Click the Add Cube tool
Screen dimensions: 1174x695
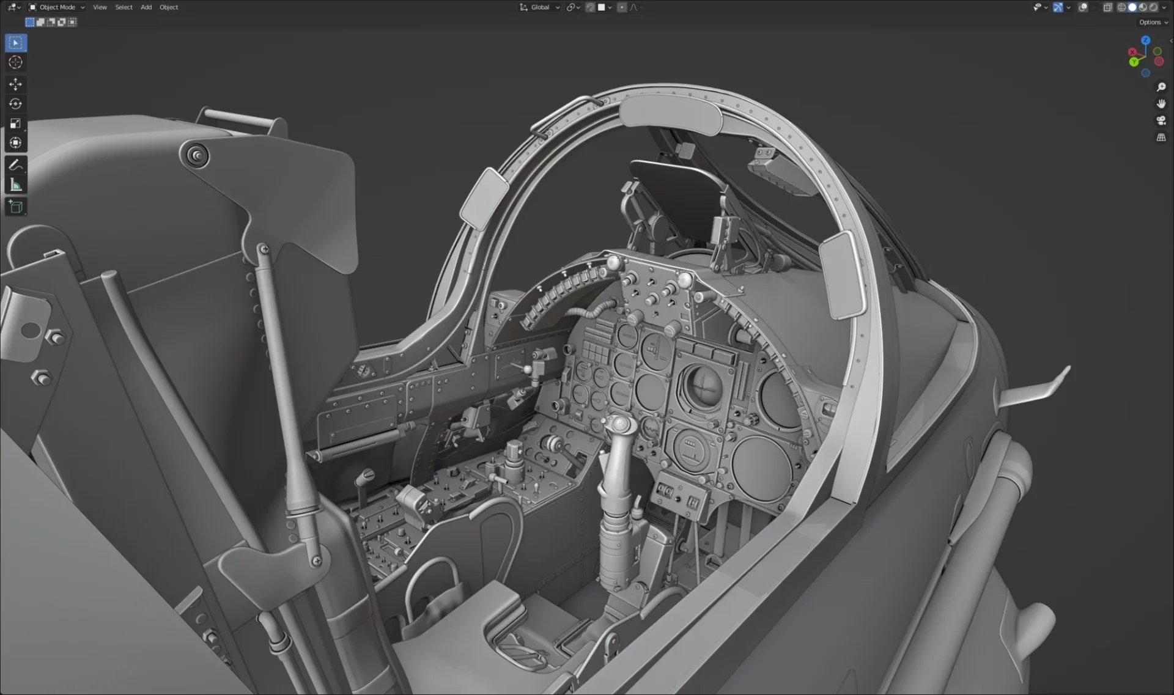[x=16, y=207]
